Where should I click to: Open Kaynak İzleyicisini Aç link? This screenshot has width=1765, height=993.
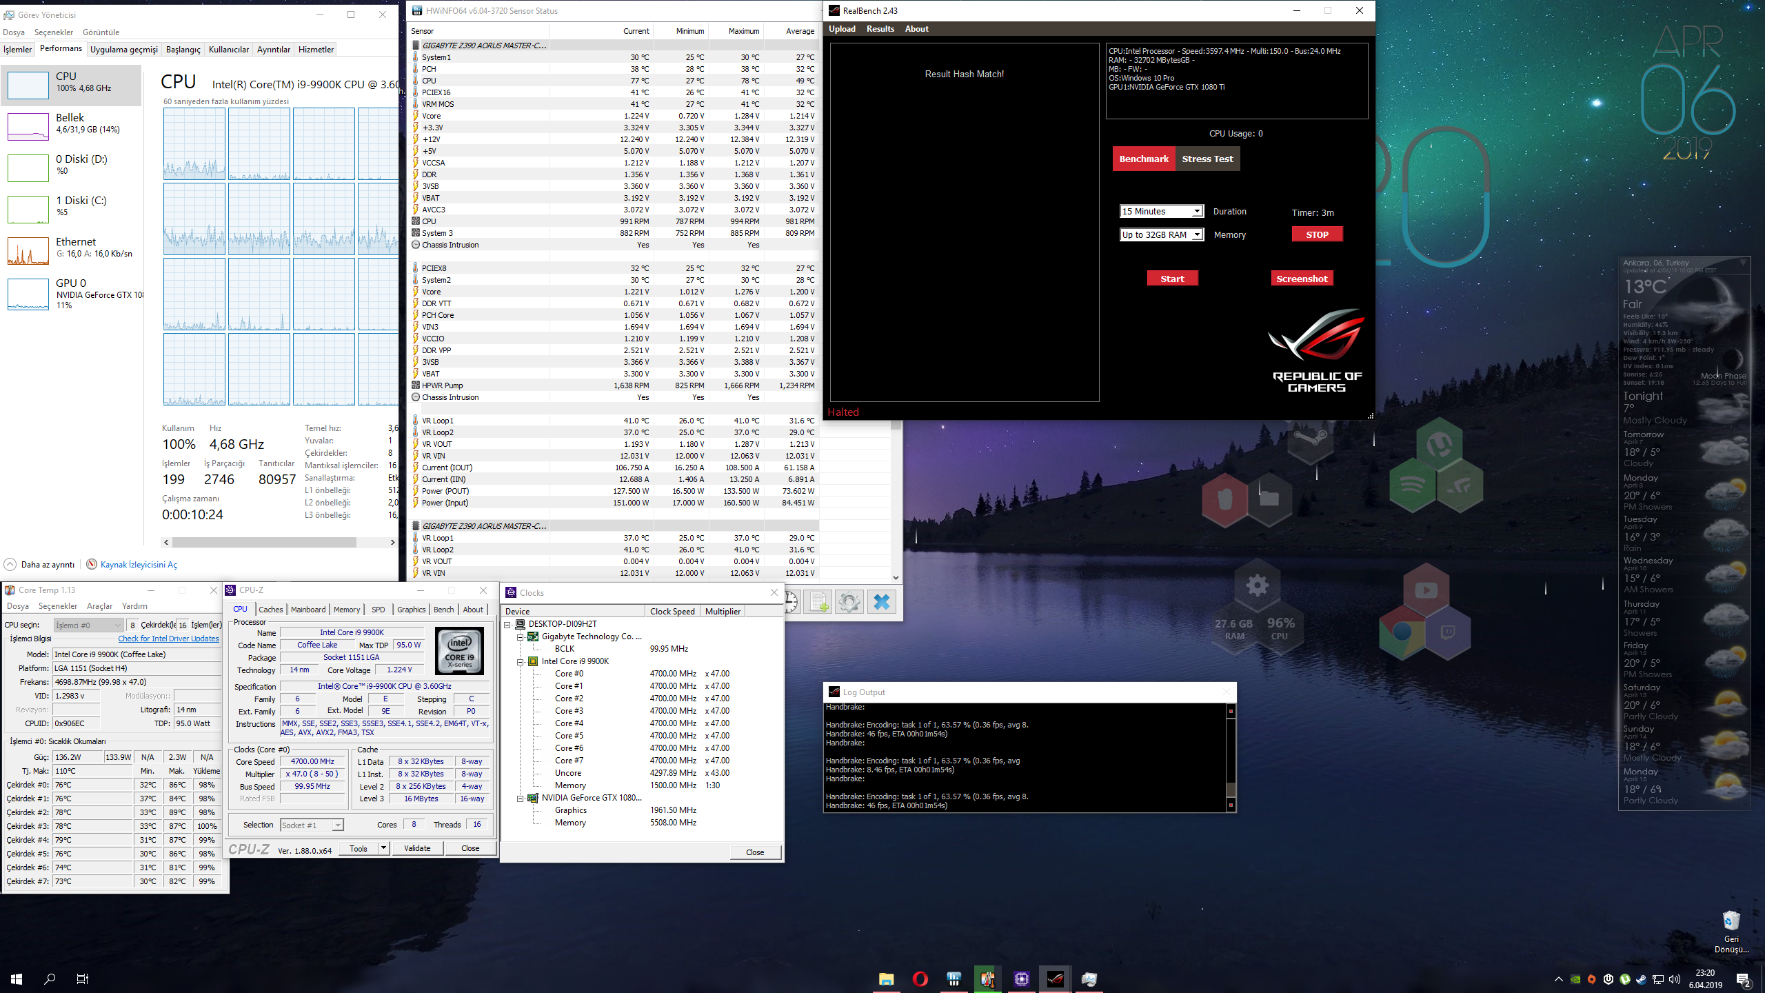139,565
